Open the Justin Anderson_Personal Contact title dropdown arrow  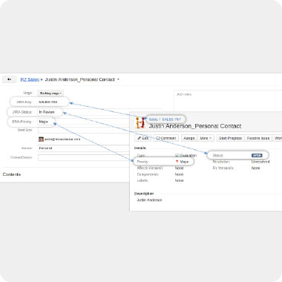coord(118,79)
